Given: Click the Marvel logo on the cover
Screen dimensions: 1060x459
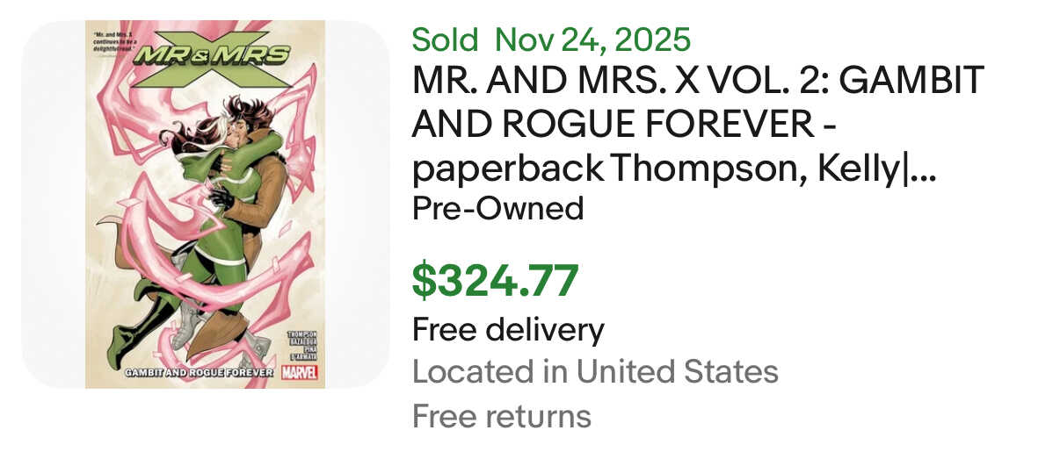Looking at the screenshot, I should click(300, 372).
